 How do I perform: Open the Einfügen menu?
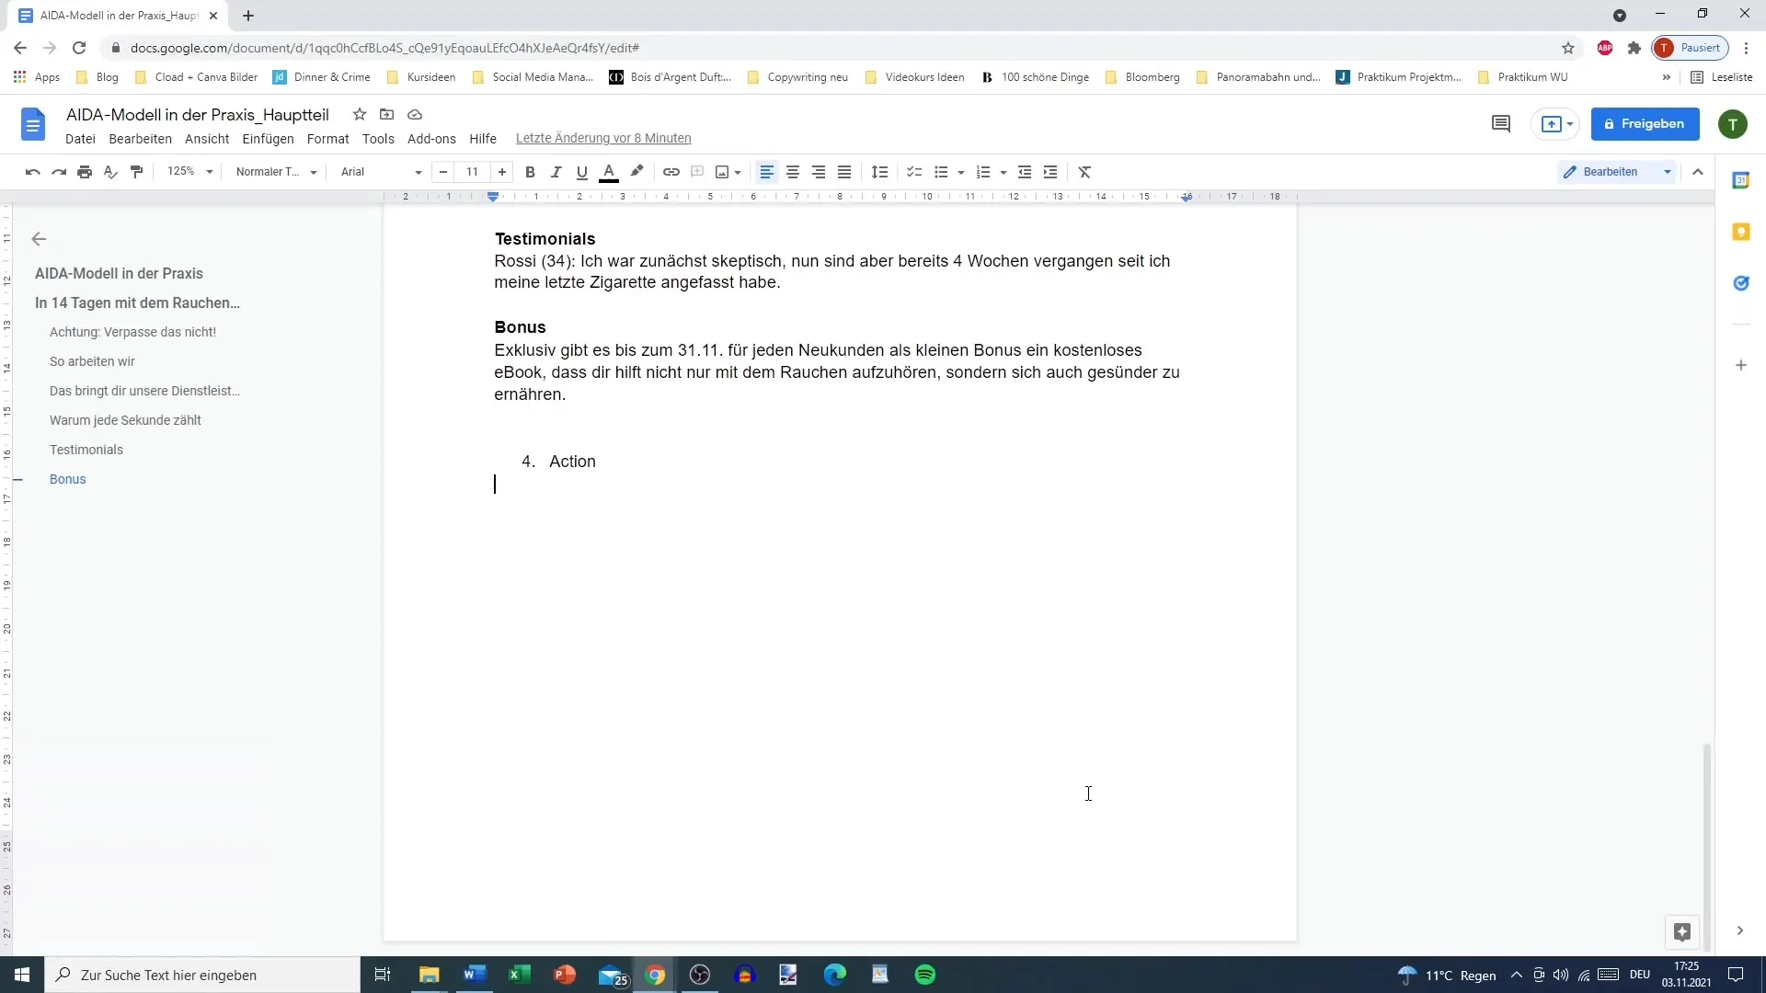(x=268, y=137)
